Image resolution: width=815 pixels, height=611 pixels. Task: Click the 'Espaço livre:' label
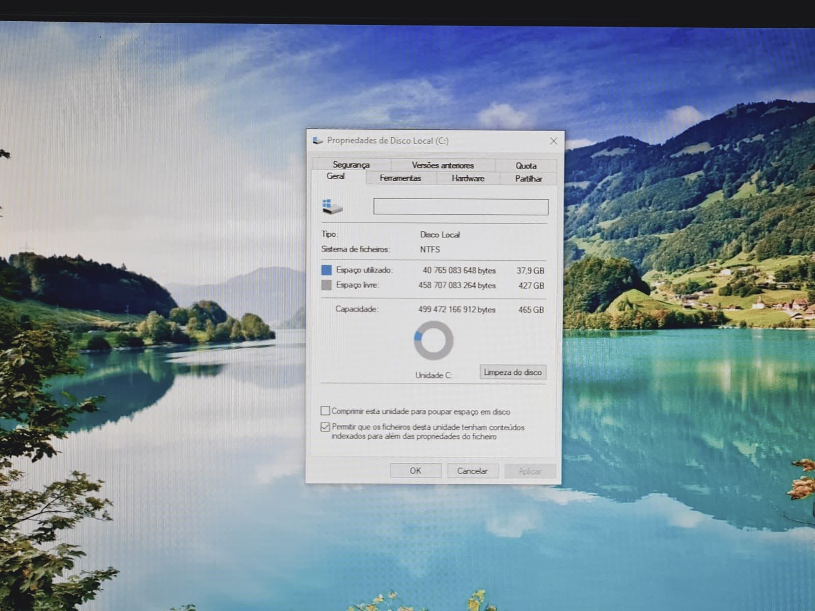coord(357,285)
